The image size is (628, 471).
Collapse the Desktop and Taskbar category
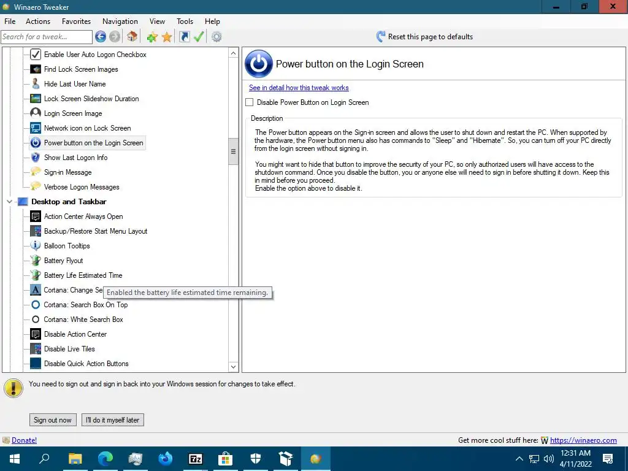click(10, 201)
